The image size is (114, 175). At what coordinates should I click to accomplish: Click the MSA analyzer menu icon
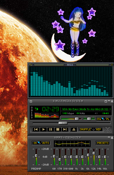pos(31,65)
